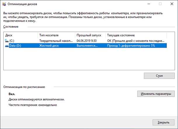This screenshot has height=129, width=178.
Task: Click the Частота повторения: еженедельно text
Action: click(x=33, y=105)
